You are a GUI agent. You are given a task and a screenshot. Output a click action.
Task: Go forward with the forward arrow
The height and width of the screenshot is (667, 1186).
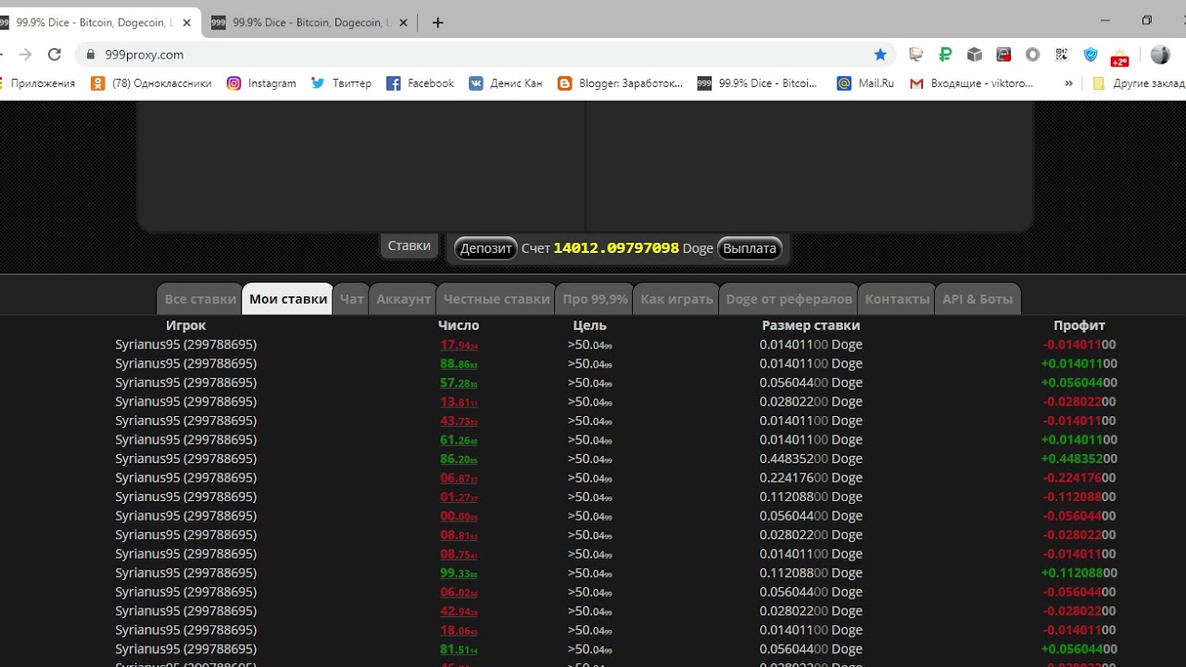coord(25,55)
